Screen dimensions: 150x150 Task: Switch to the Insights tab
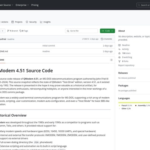point(45,22)
